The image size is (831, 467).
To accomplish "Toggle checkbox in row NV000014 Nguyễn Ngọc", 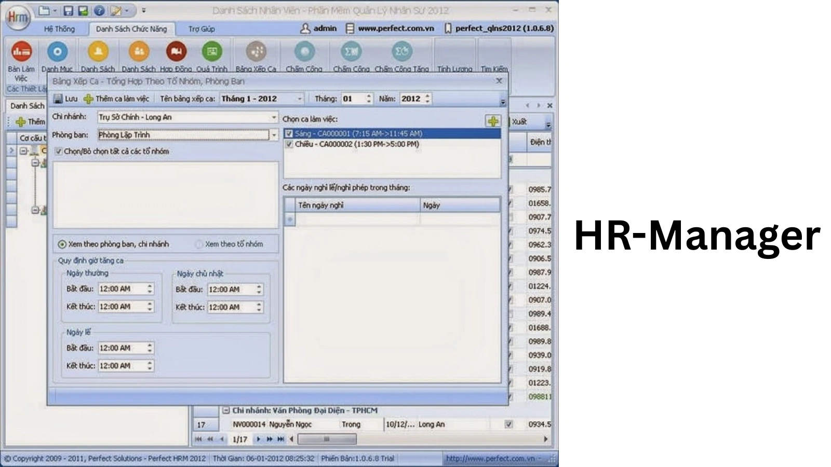I will 508,424.
